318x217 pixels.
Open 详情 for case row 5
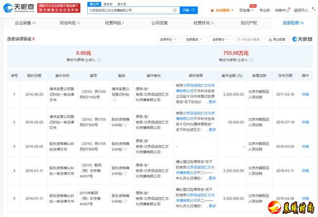305,198
